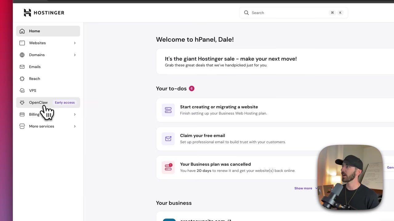Open the Home menu item
Screen dimensions: 394x221
48,31
